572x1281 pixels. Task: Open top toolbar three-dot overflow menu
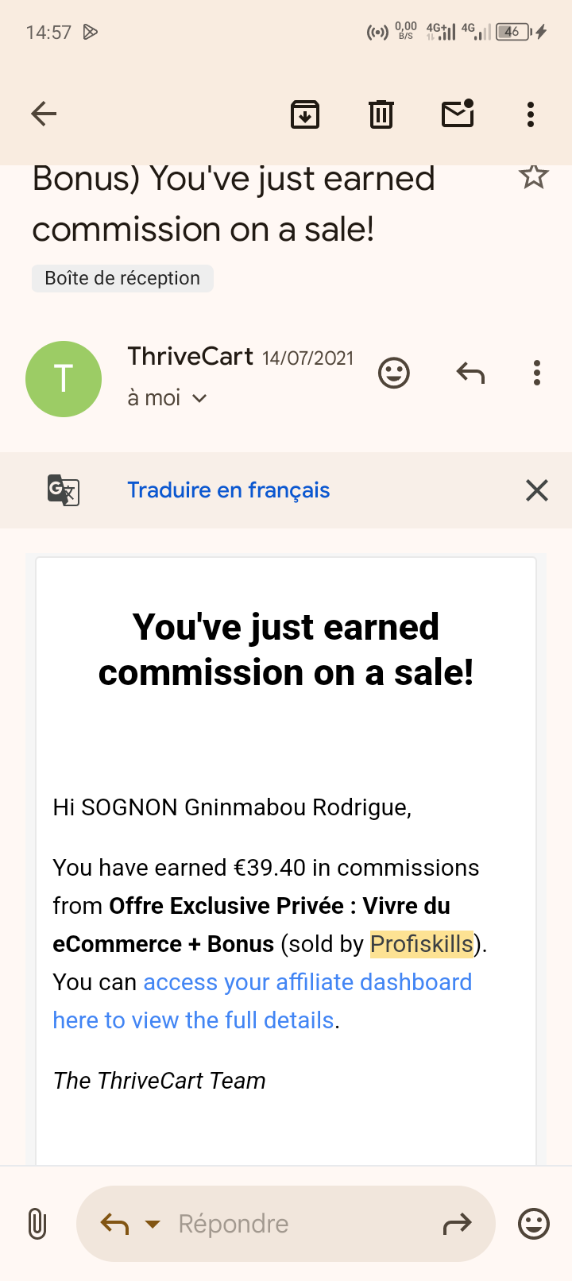coord(531,114)
